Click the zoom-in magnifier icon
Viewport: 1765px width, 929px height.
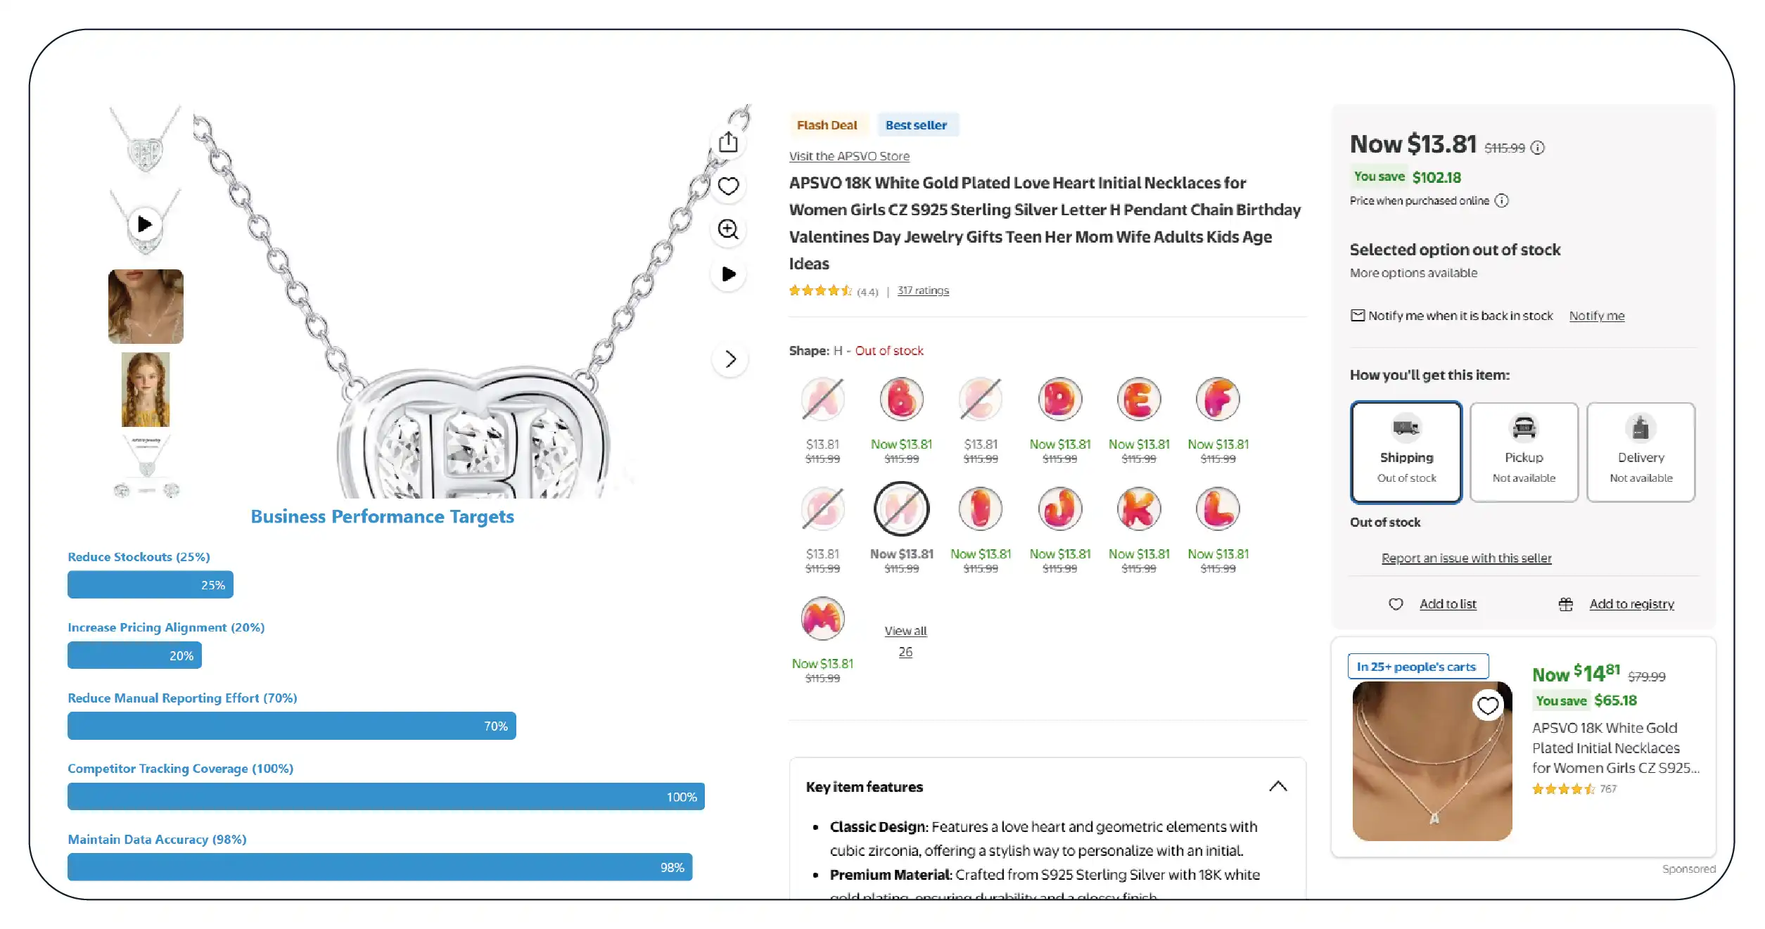728,229
